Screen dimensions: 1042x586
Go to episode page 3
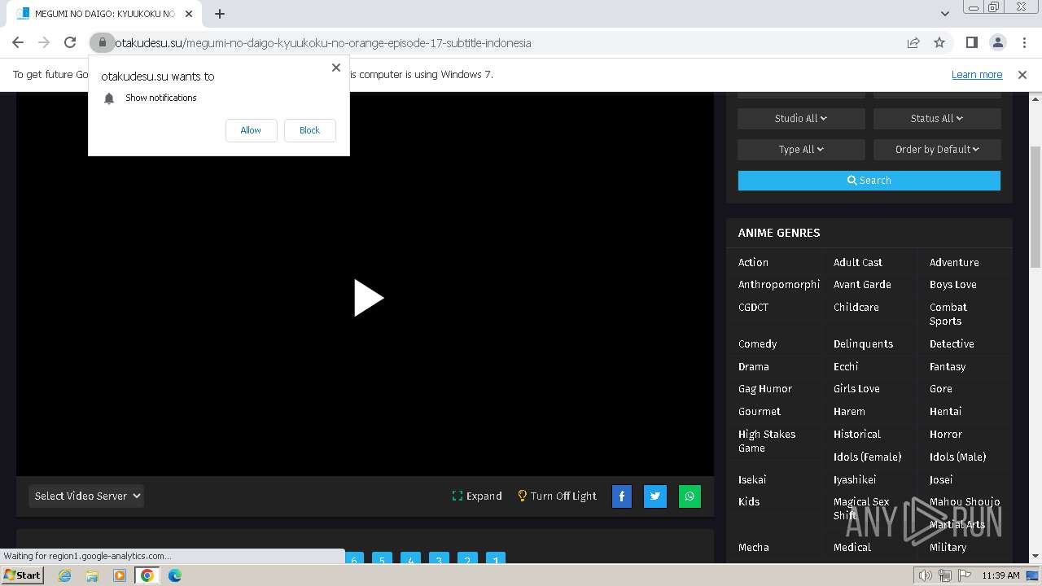click(439, 560)
